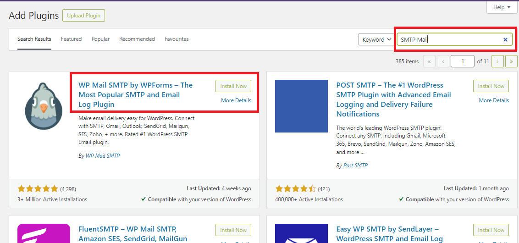Switch to the Featured tab

click(71, 39)
